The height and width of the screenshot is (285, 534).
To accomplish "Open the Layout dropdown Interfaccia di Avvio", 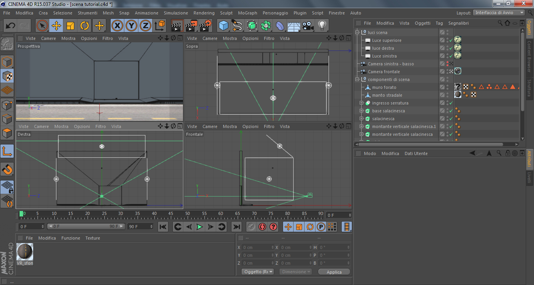I will 499,13.
